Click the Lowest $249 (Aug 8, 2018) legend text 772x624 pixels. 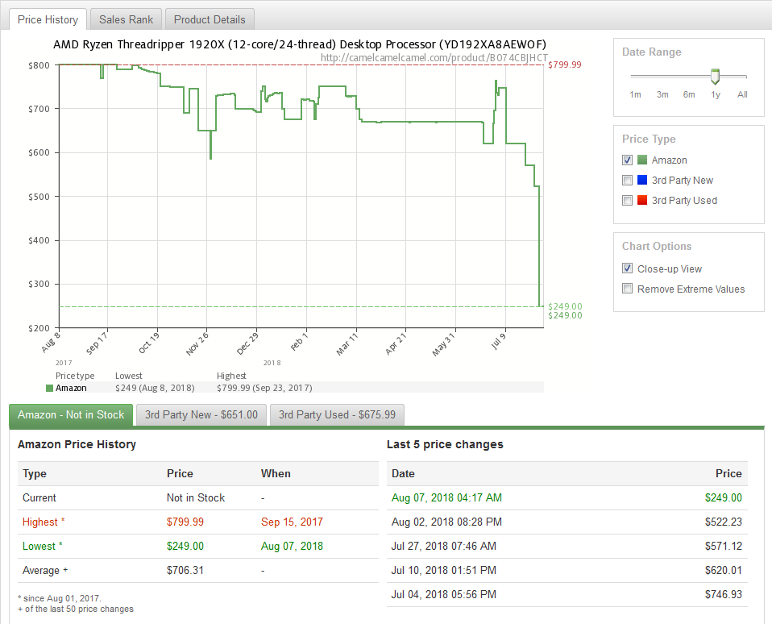[x=155, y=388]
